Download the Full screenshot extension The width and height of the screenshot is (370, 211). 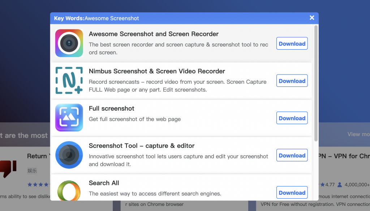[x=292, y=118]
